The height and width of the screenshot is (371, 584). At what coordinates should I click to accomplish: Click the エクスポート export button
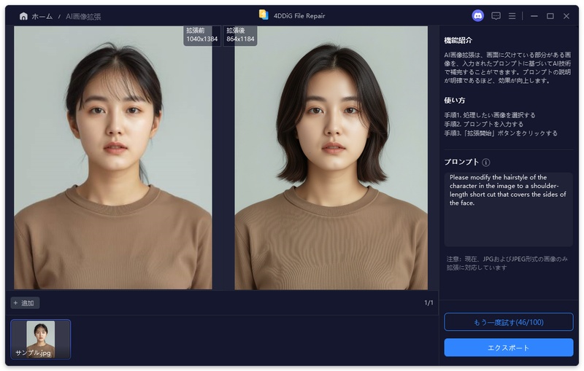click(x=508, y=348)
